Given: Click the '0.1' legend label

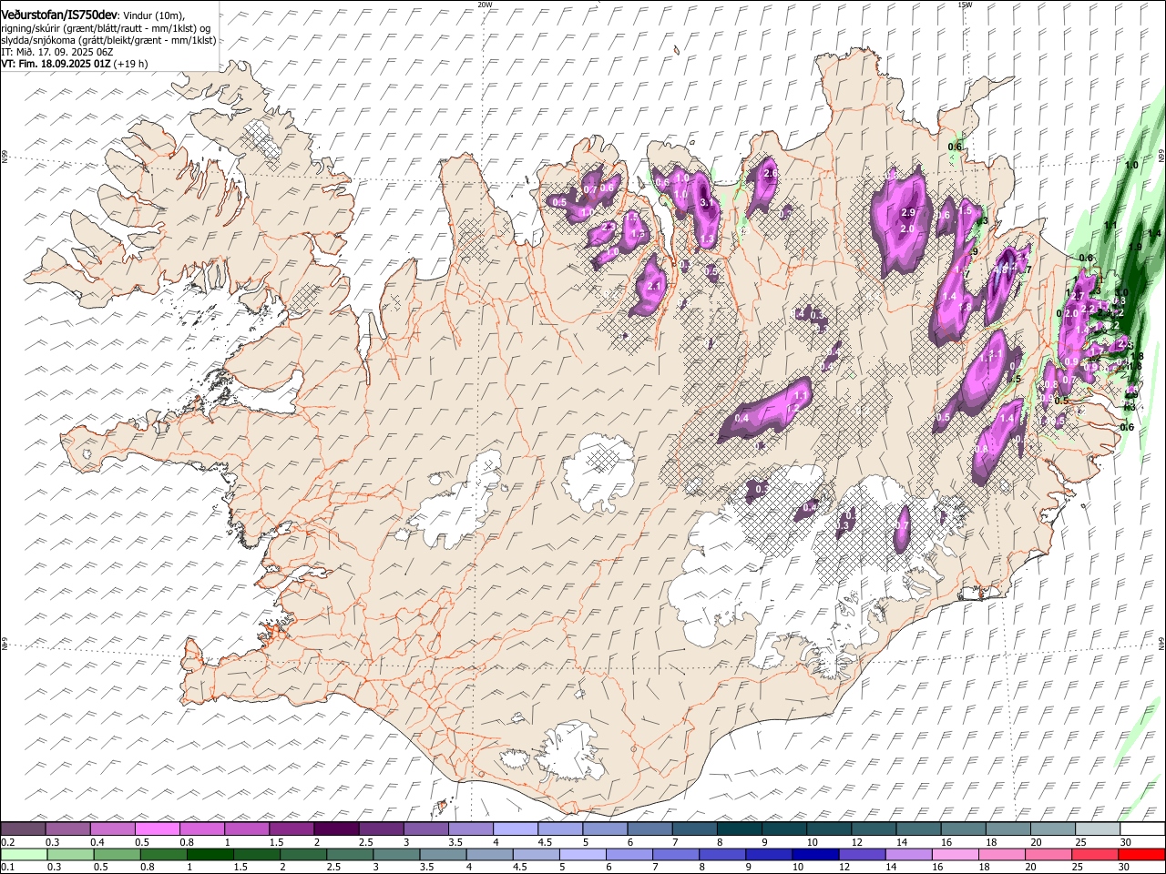Looking at the screenshot, I should [7, 868].
